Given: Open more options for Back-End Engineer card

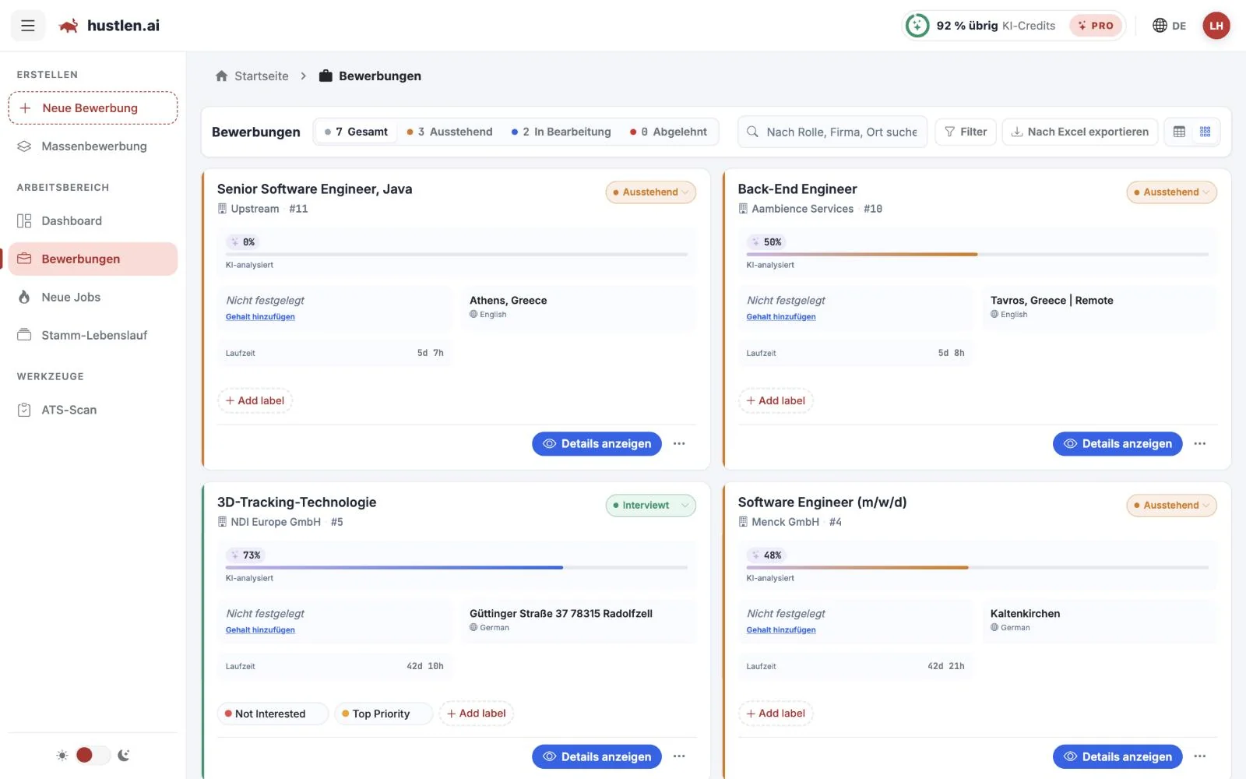Looking at the screenshot, I should coord(1200,444).
